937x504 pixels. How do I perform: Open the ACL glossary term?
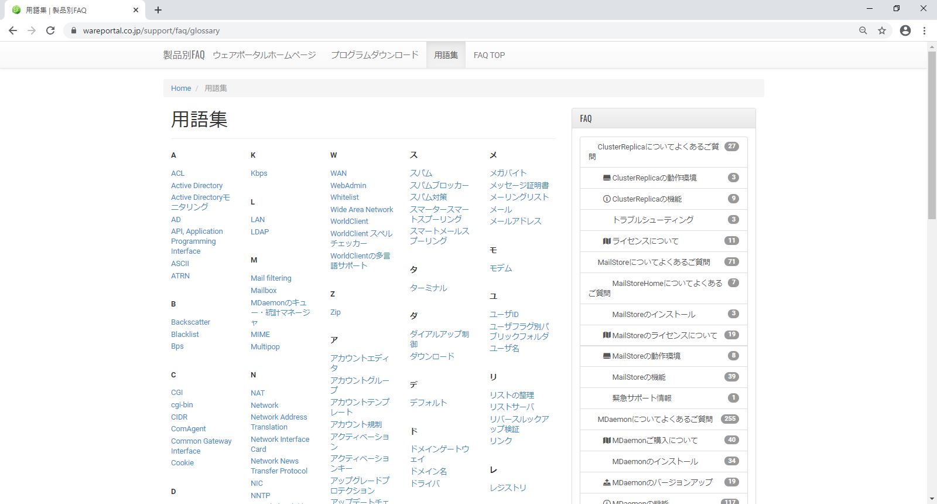[177, 173]
